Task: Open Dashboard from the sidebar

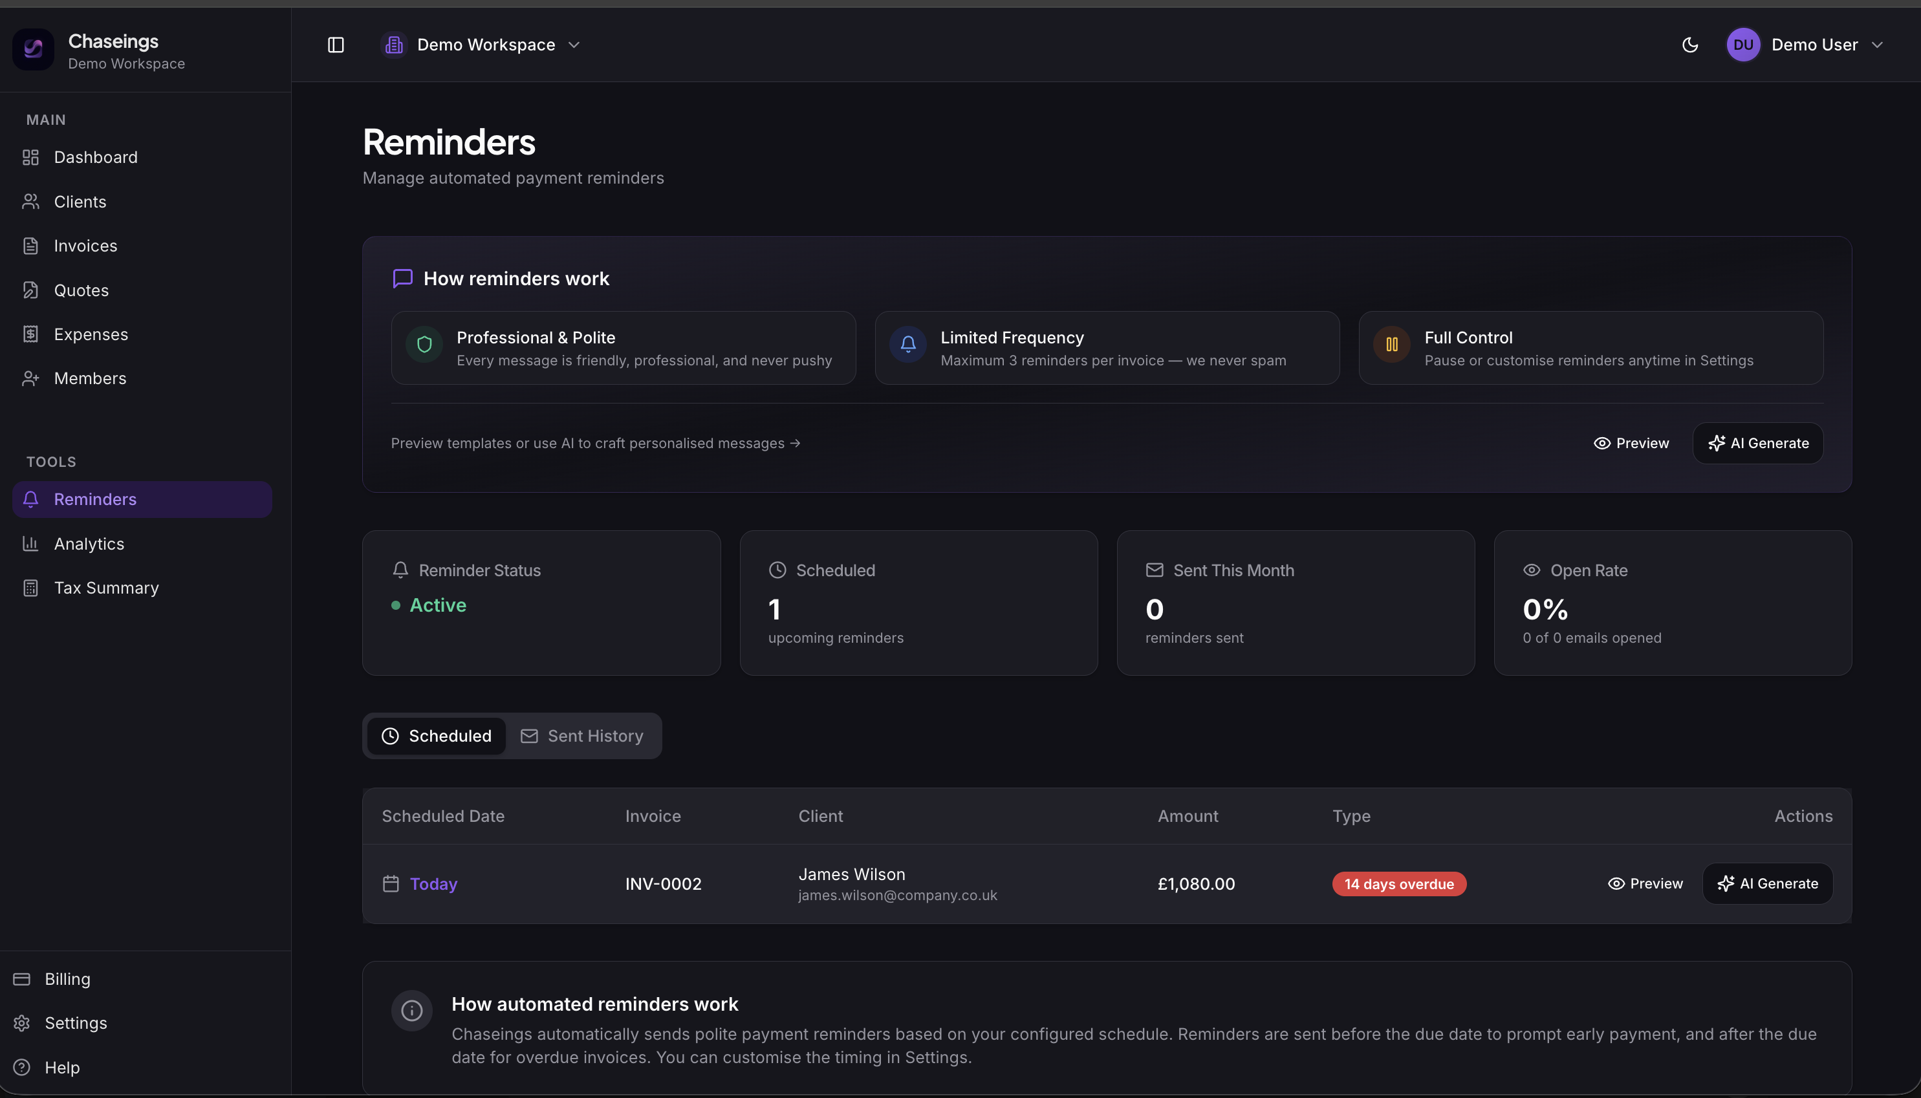Action: coord(96,158)
